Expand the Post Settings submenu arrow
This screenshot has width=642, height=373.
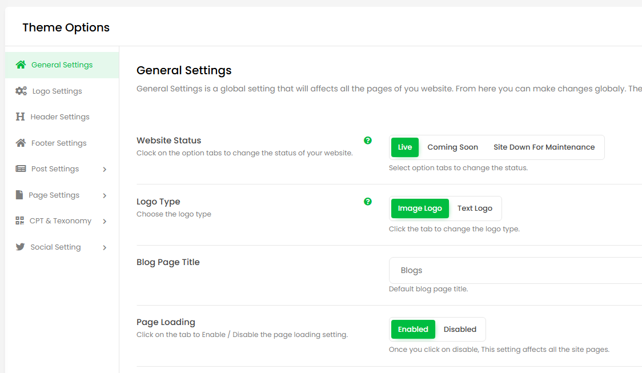(x=105, y=169)
